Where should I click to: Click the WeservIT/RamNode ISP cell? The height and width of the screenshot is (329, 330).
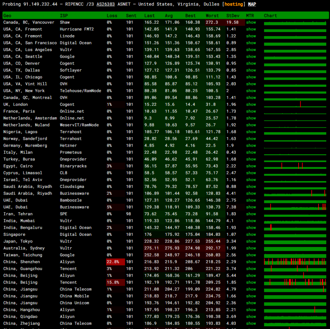click(79, 125)
